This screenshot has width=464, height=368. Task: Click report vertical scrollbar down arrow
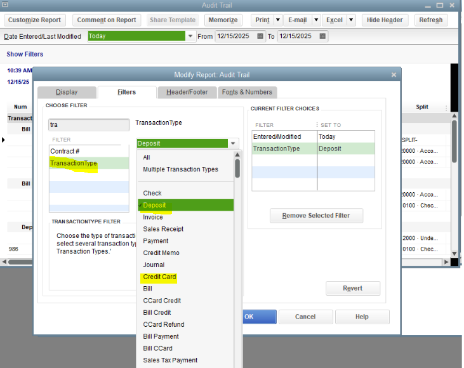(454, 254)
